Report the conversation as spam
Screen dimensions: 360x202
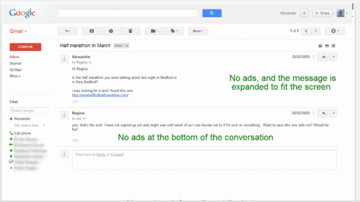[111, 31]
